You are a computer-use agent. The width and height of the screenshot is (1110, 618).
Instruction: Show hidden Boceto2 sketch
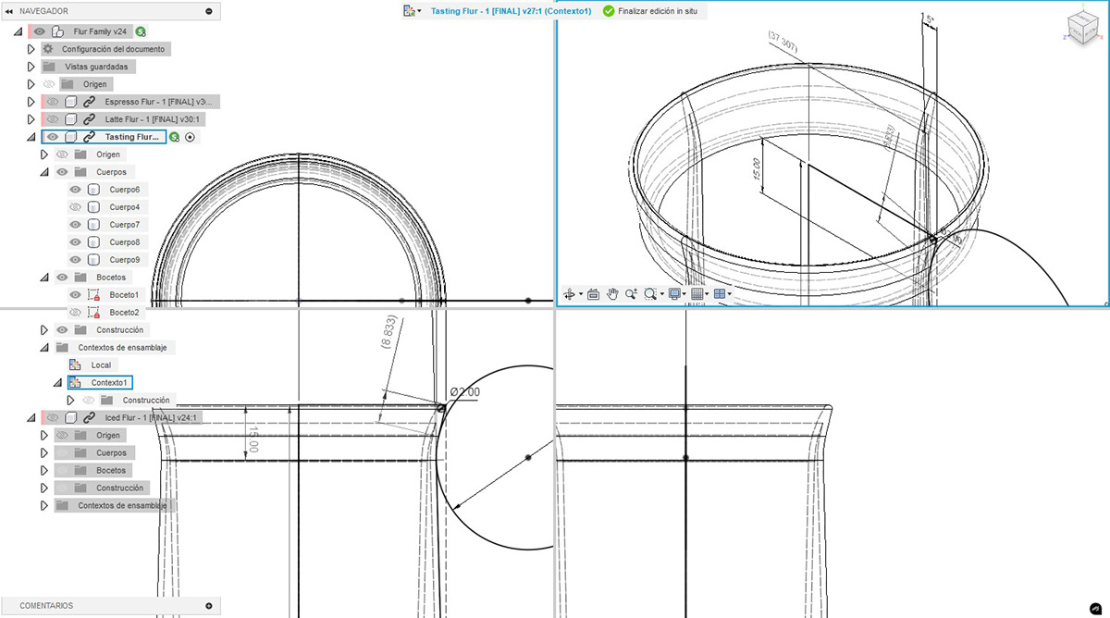click(x=76, y=312)
